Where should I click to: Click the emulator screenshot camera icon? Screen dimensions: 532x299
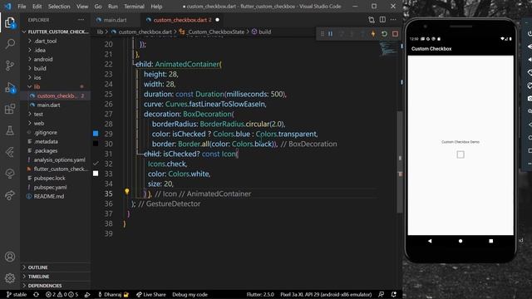[x=530, y=99]
